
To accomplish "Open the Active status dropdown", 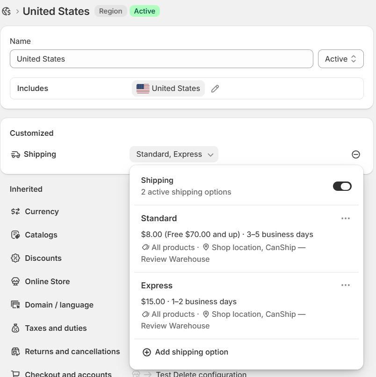I will click(x=340, y=59).
